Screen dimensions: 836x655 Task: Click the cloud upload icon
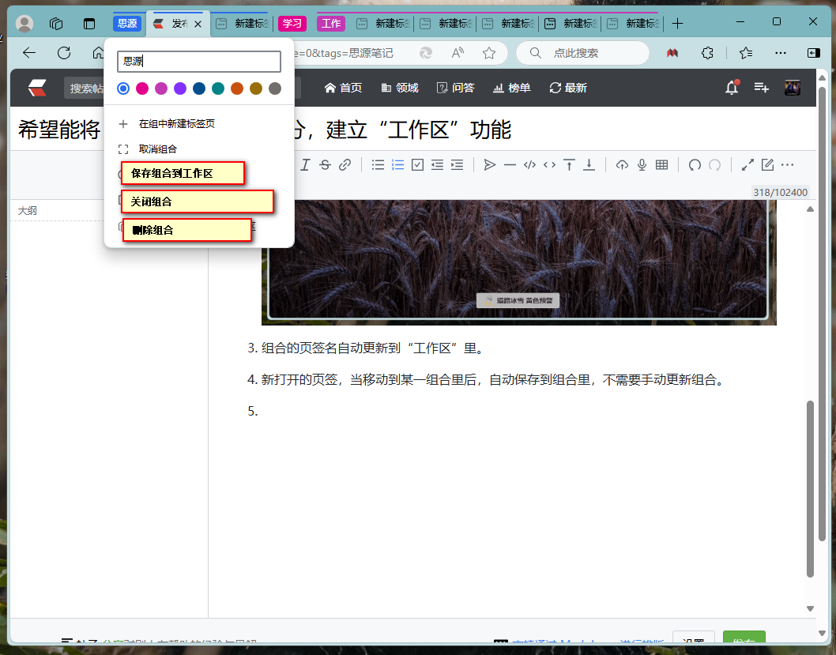click(622, 164)
